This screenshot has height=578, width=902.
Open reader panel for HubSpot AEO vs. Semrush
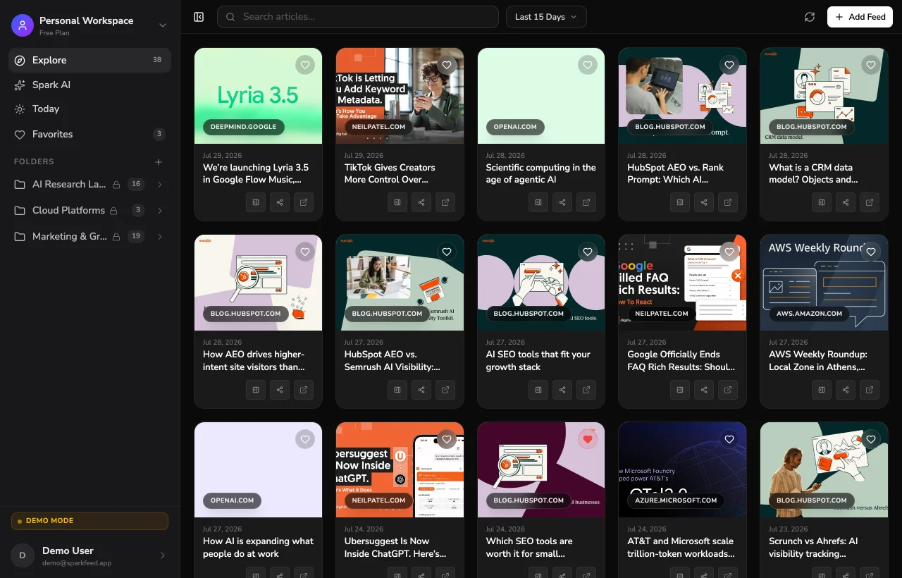[397, 389]
